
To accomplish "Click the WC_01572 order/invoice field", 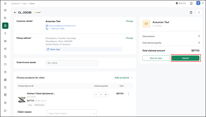I will coord(72,63).
